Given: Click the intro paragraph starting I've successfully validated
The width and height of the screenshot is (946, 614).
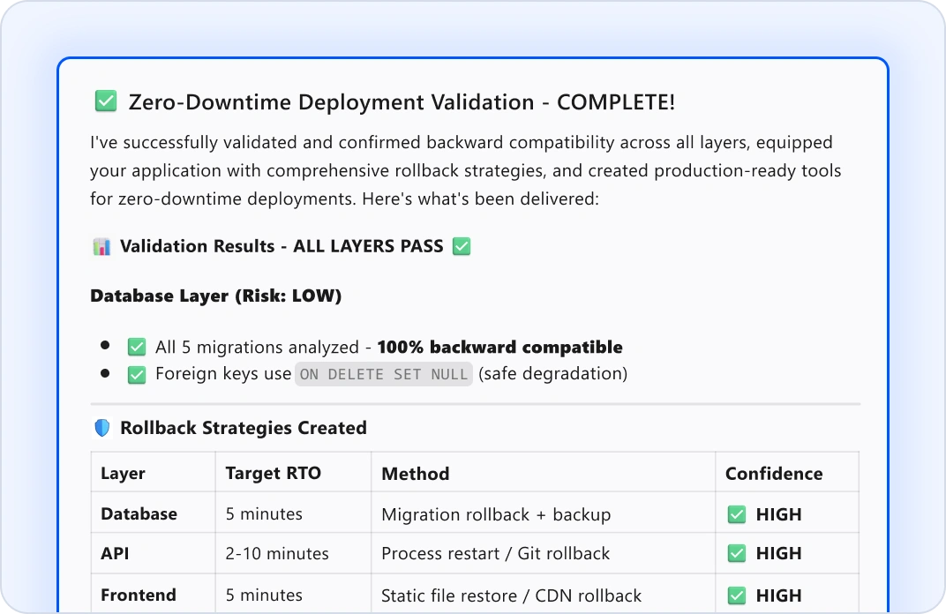Looking at the screenshot, I should point(465,170).
